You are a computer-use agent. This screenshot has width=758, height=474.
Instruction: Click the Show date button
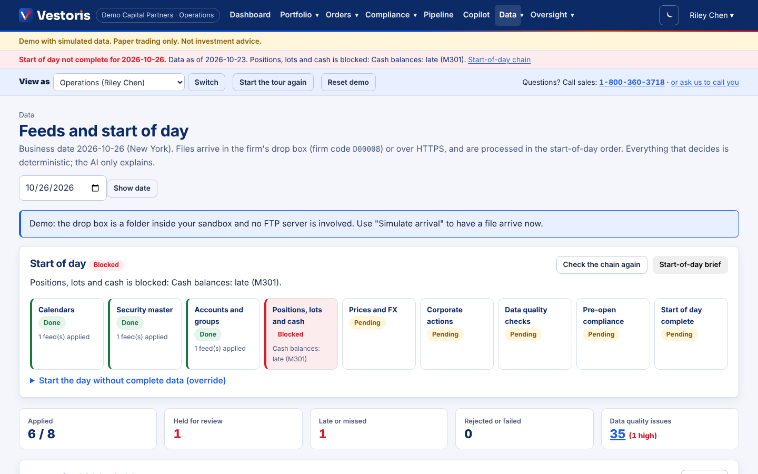(x=132, y=188)
